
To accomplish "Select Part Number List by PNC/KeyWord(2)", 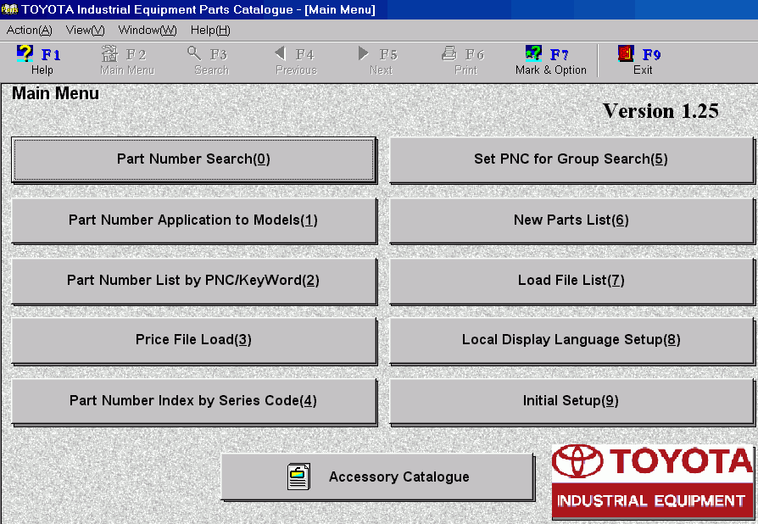I will pyautogui.click(x=194, y=281).
